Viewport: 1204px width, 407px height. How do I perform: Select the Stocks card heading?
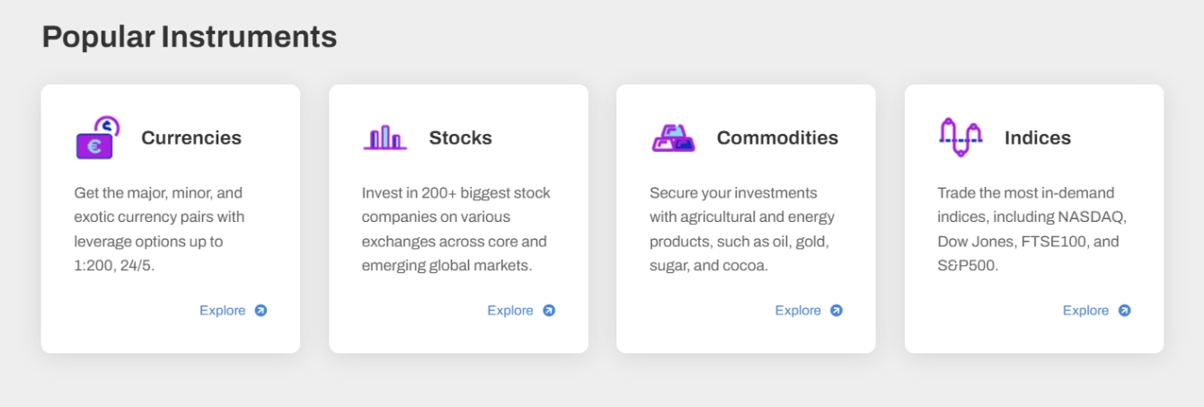click(x=460, y=137)
